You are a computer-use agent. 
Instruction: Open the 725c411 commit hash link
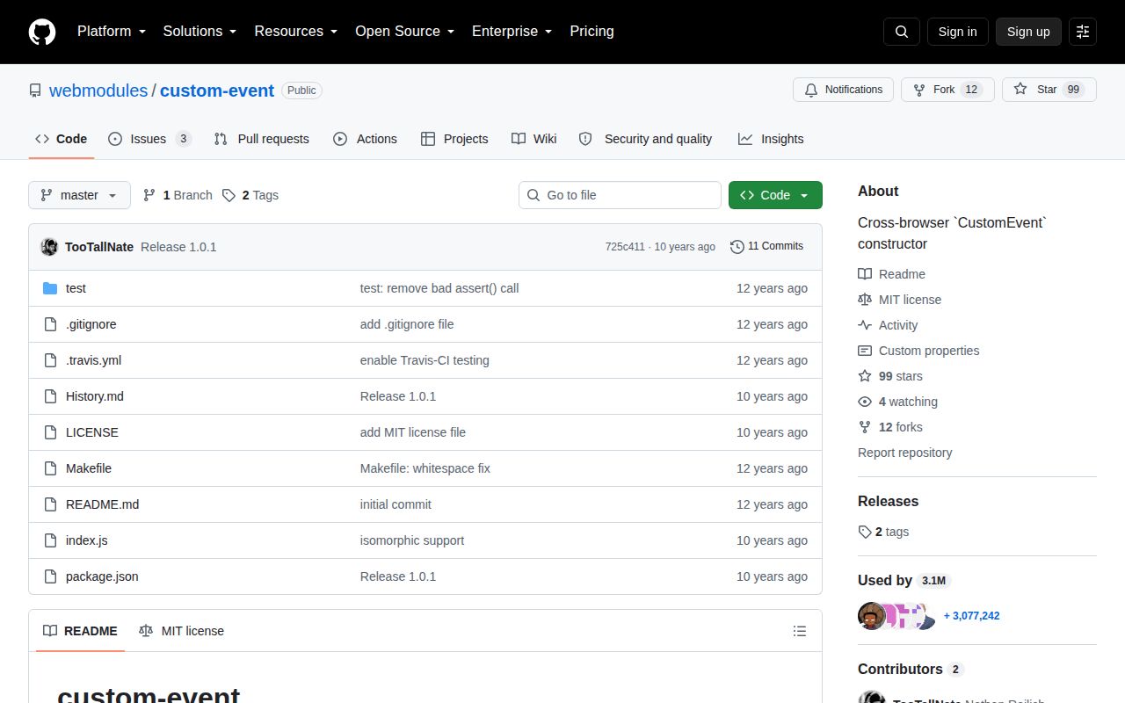coord(625,247)
